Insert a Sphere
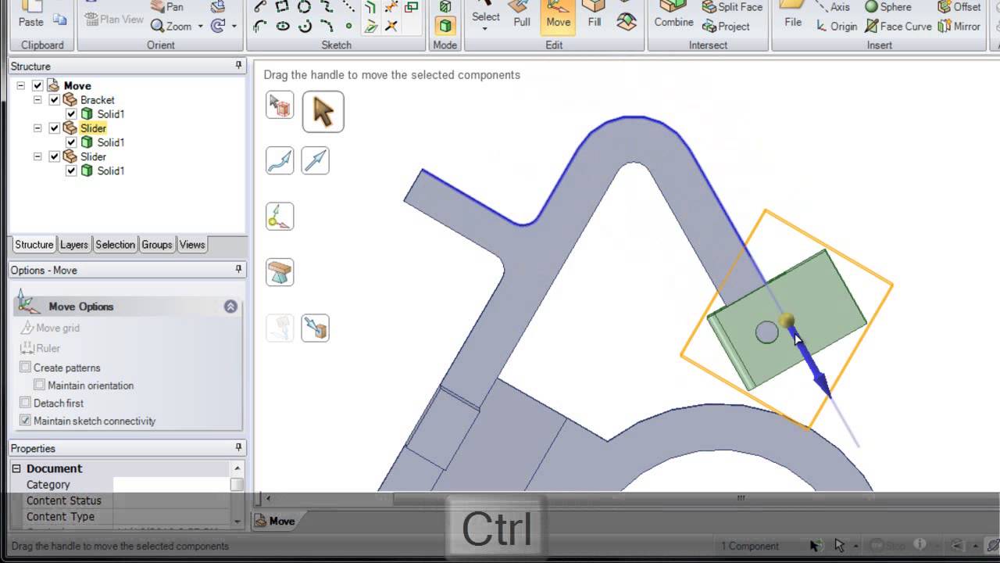 tap(887, 7)
